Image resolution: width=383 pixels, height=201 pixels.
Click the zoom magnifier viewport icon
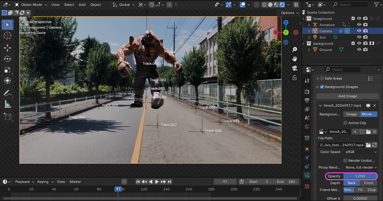[294, 49]
